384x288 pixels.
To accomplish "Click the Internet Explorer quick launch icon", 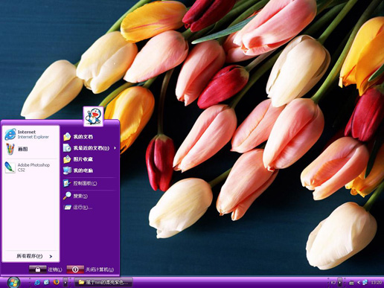I will [x=37, y=282].
